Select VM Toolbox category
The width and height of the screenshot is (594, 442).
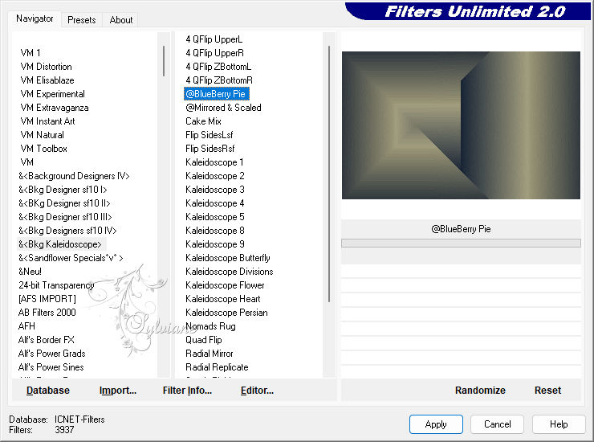pyautogui.click(x=43, y=149)
